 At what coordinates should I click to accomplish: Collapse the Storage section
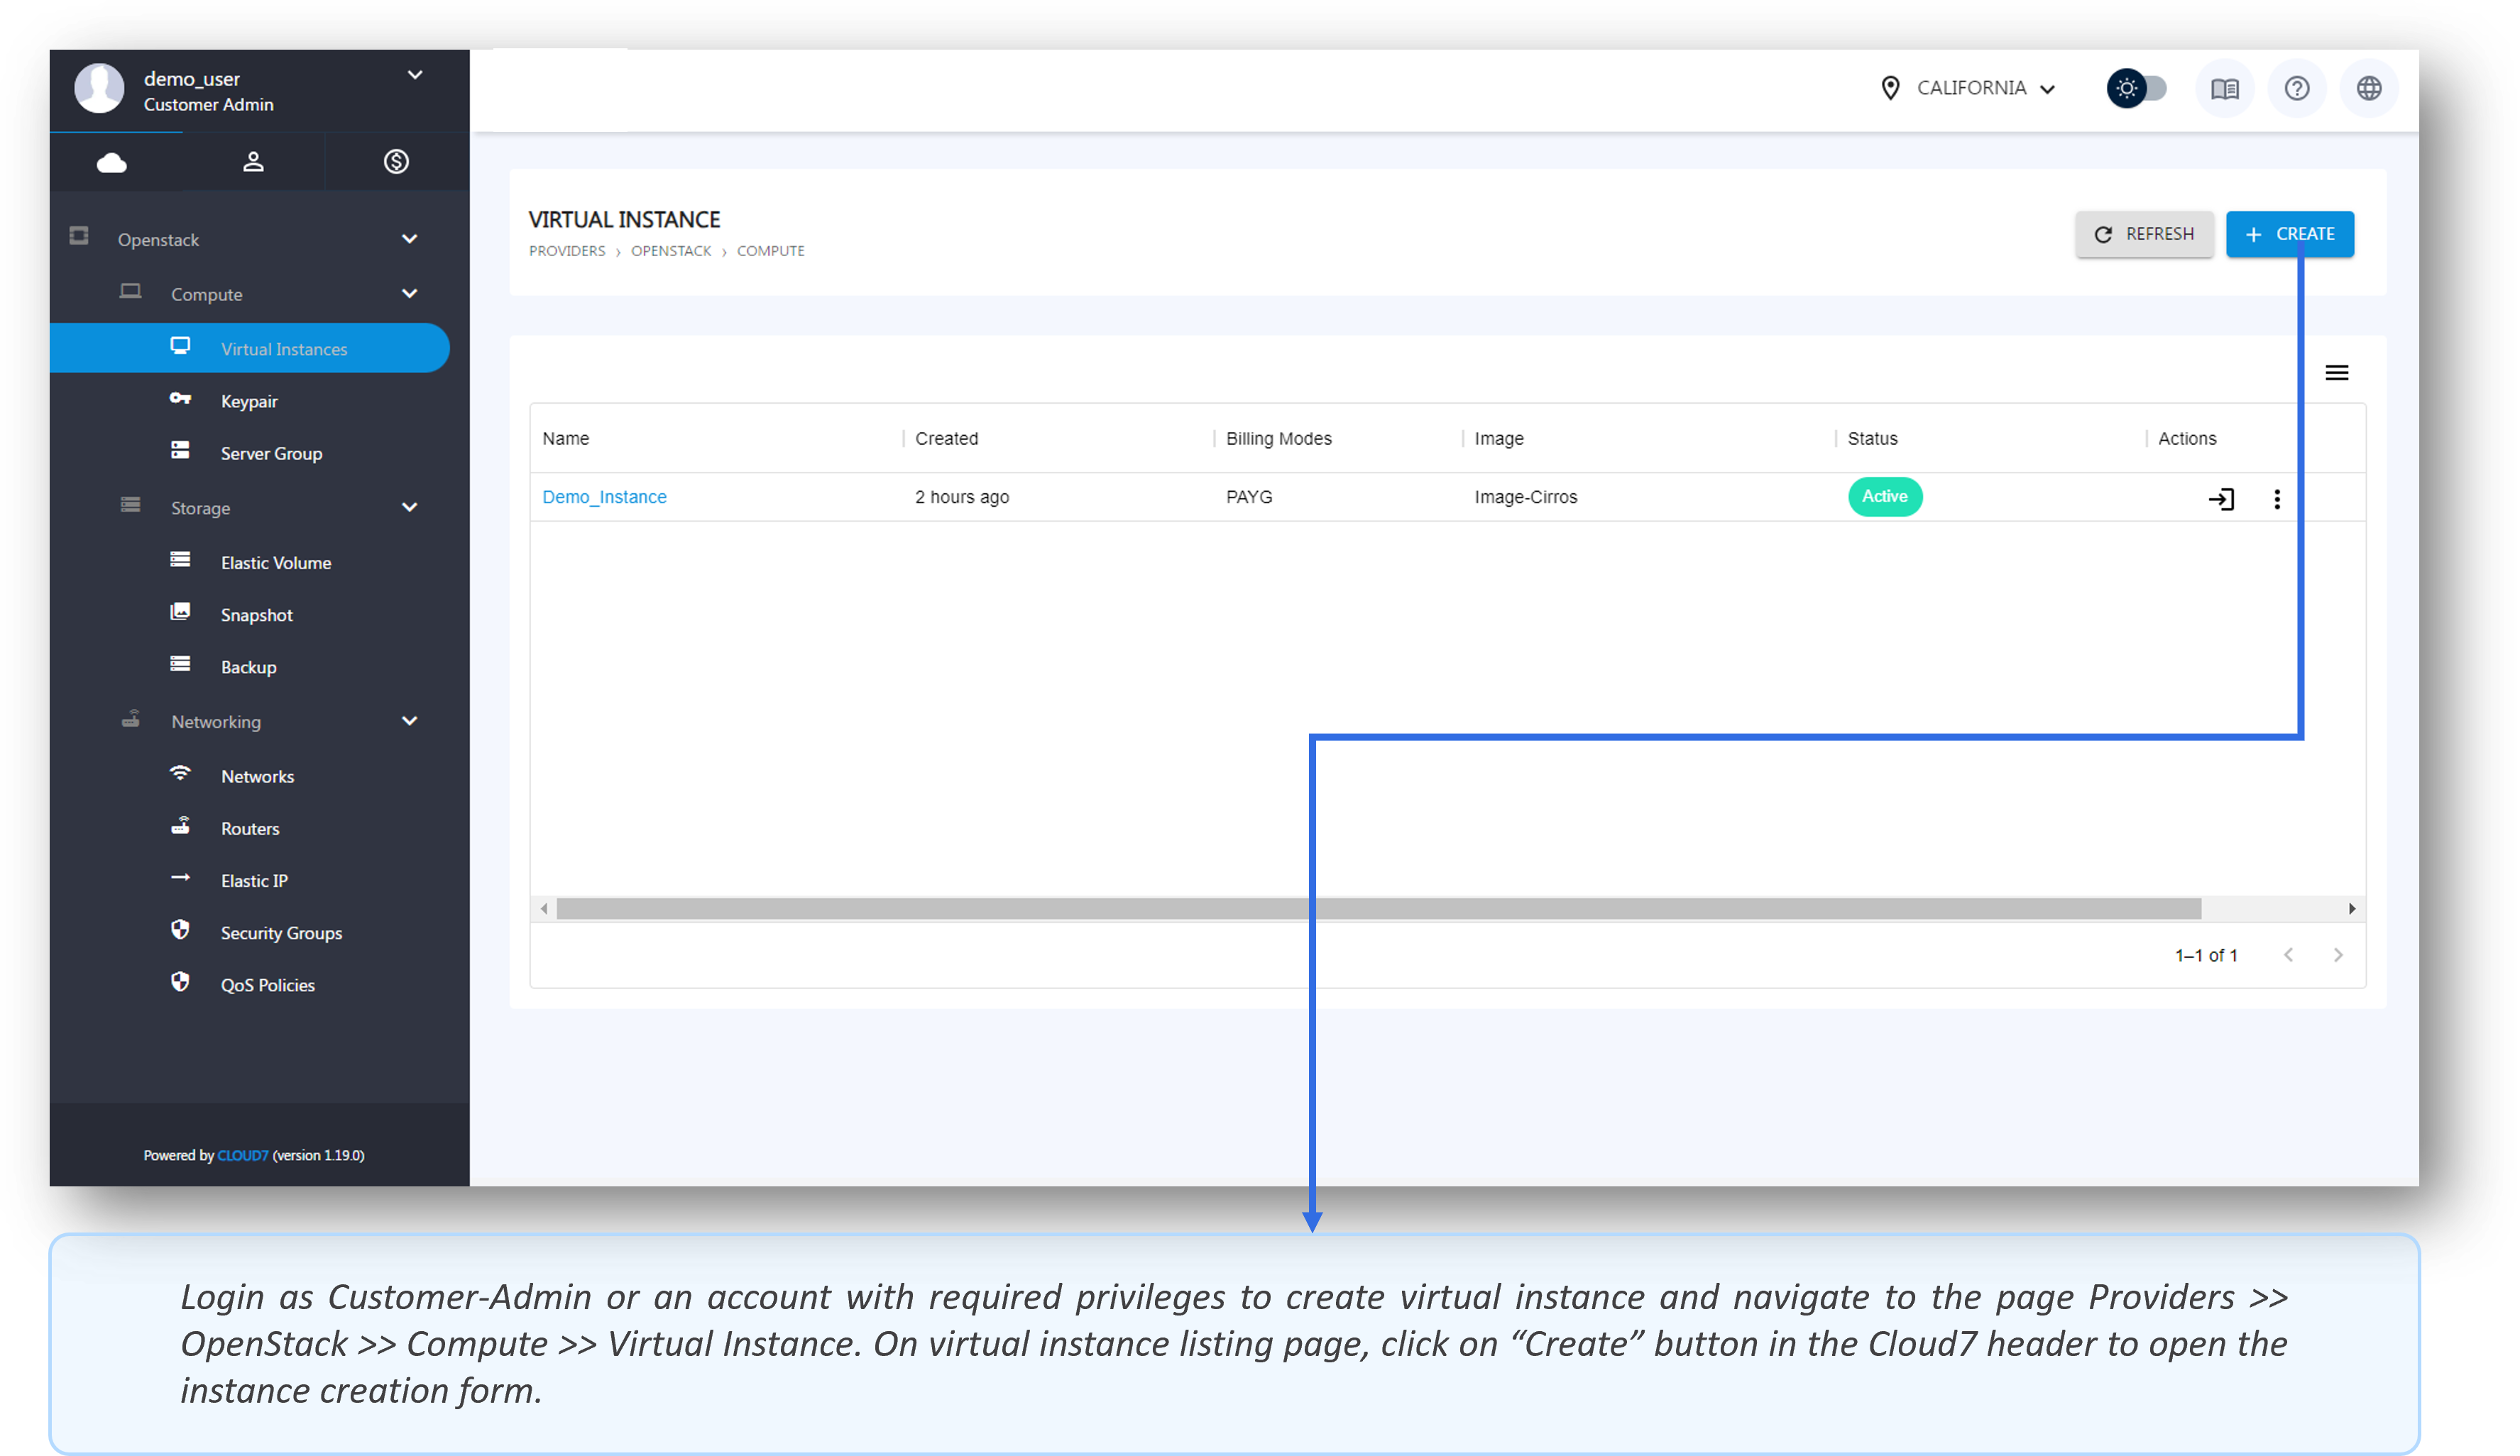409,507
